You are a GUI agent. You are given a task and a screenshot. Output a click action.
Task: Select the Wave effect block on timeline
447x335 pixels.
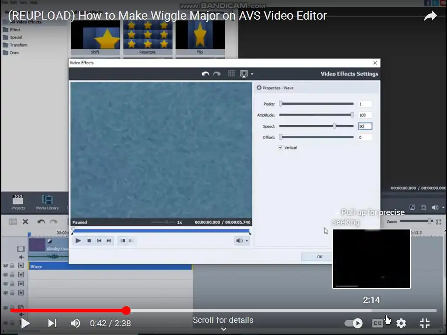110,267
